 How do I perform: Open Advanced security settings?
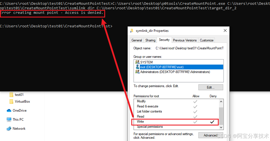tap(211, 135)
